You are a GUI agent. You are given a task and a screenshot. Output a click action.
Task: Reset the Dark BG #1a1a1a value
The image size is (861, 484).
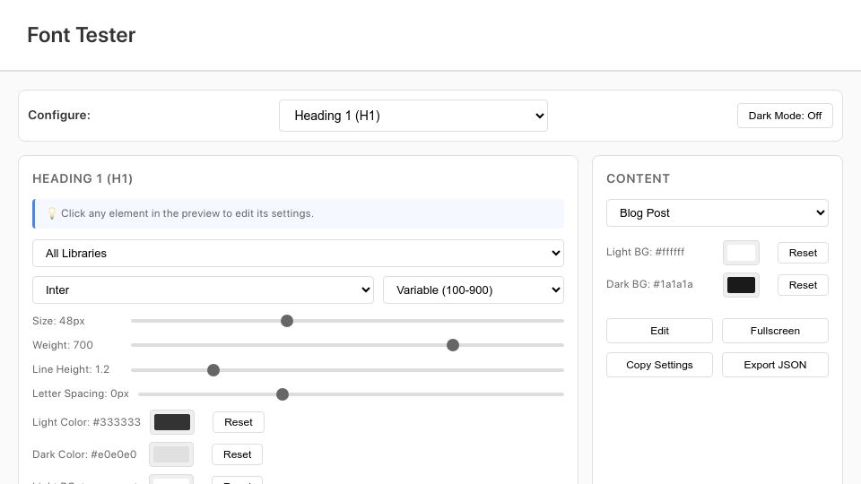point(803,285)
